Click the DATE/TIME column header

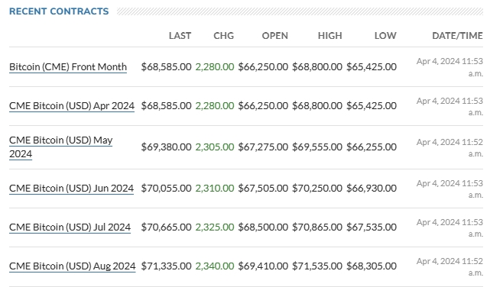(x=457, y=36)
